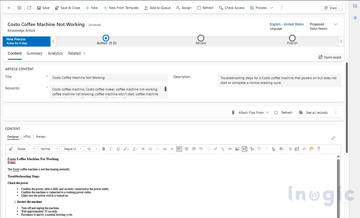Open the Segoe UI font dropdown
The width and height of the screenshot is (360, 218).
72,149
